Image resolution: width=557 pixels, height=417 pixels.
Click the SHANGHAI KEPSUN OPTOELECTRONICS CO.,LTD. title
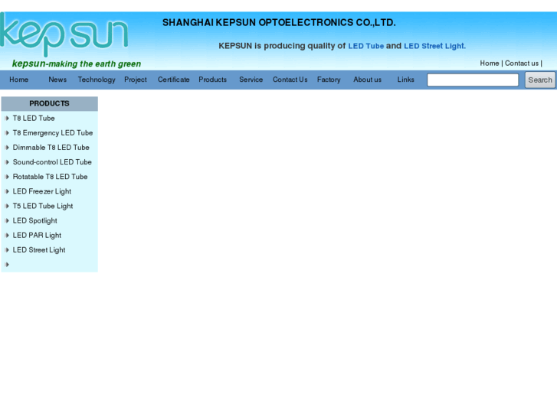tap(279, 23)
